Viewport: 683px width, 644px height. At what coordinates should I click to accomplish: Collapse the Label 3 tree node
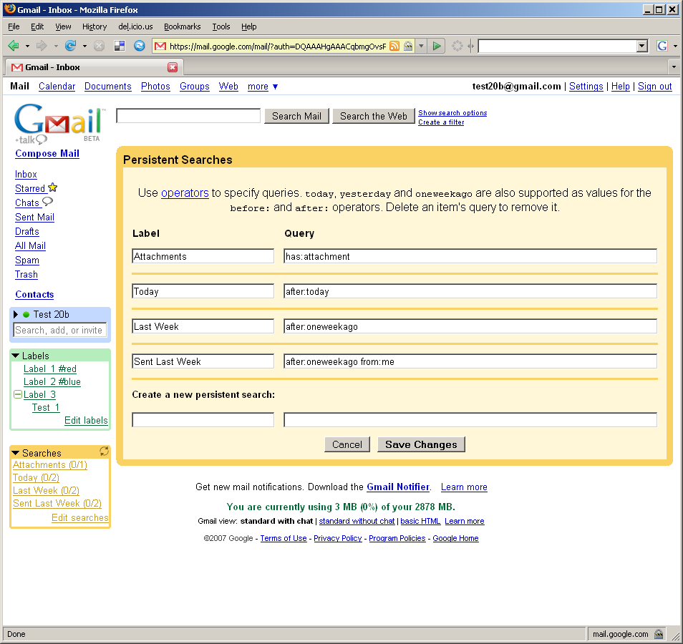[18, 394]
